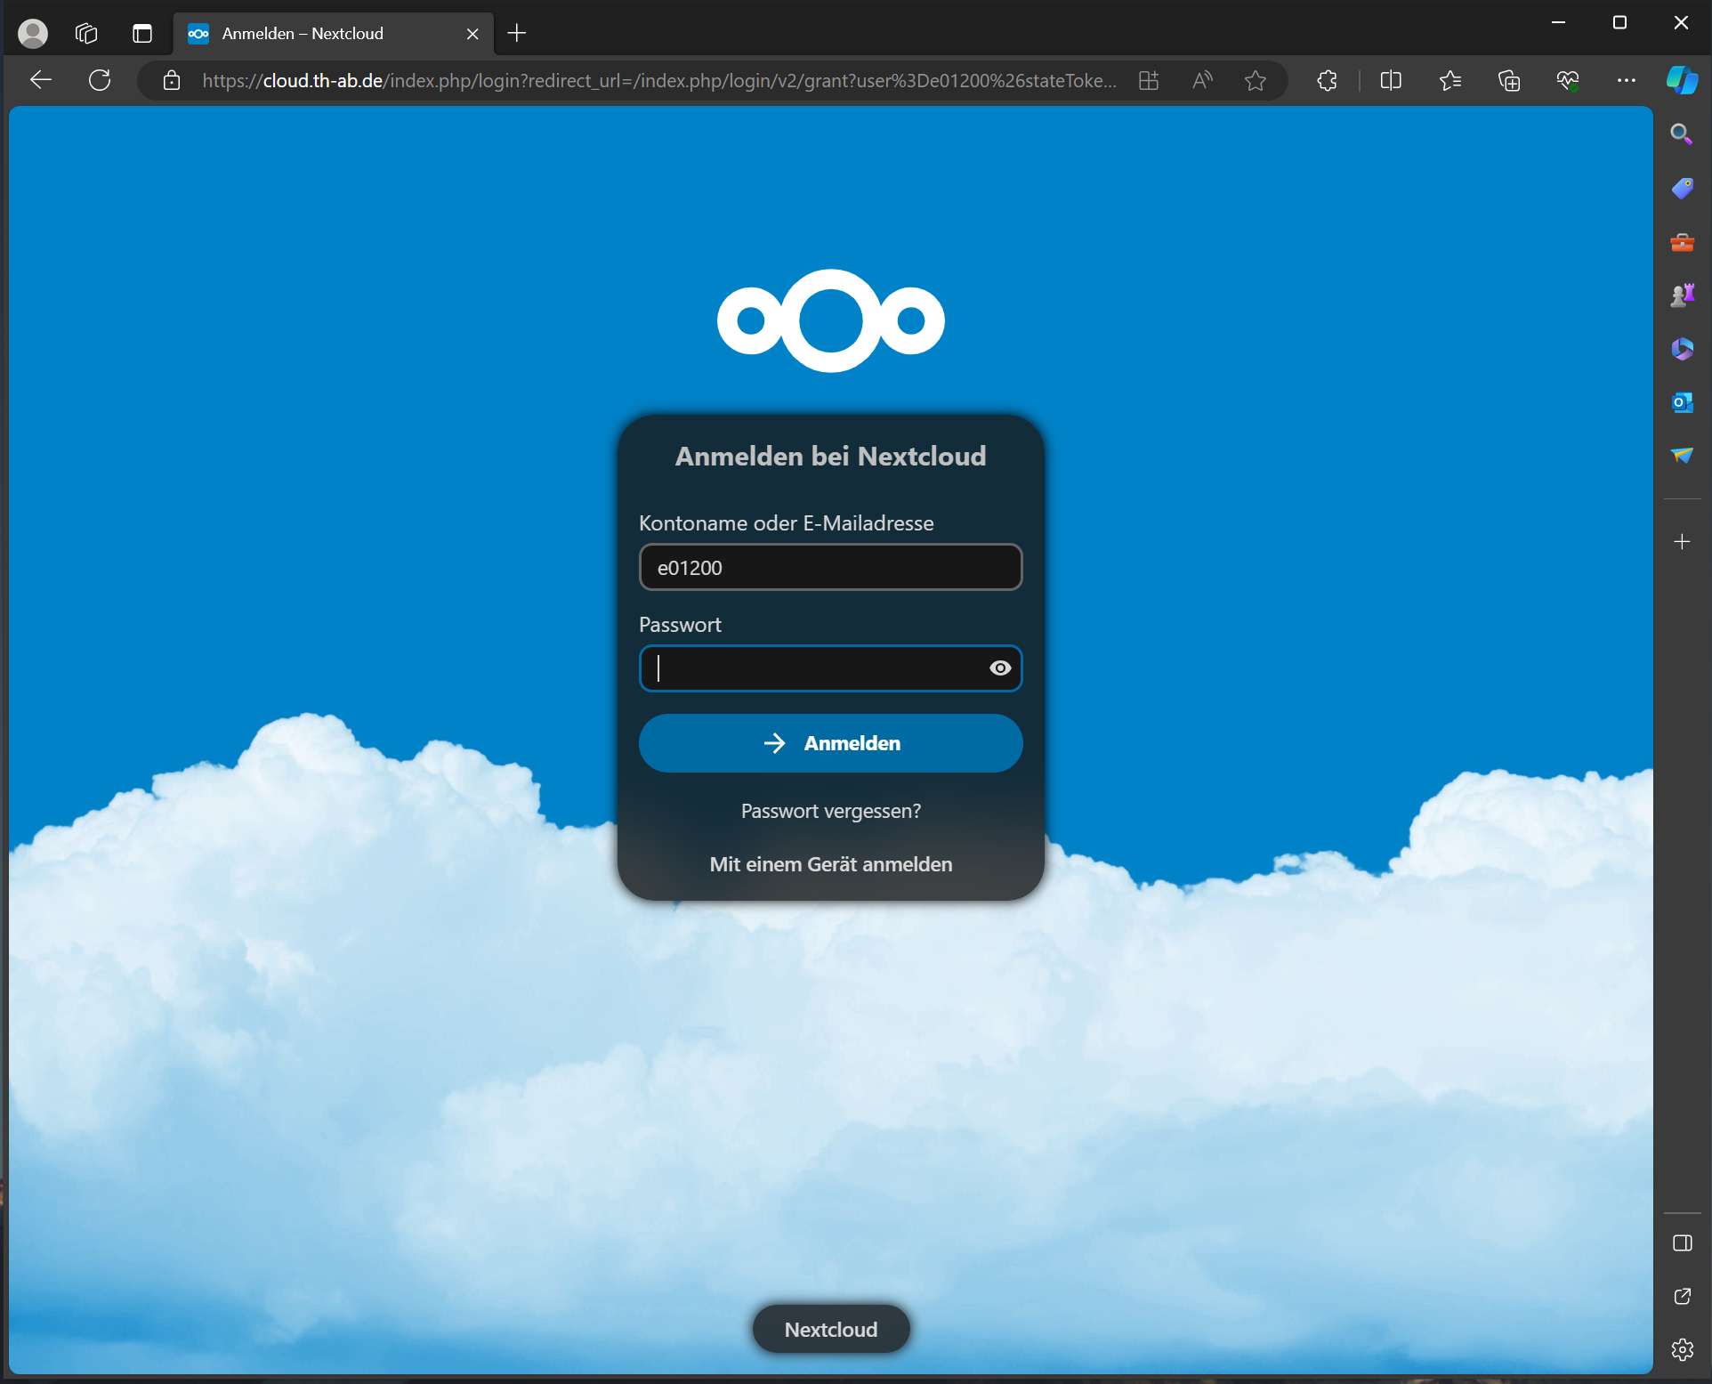Image resolution: width=1712 pixels, height=1384 pixels.
Task: Go back with the back arrow
Action: [41, 80]
